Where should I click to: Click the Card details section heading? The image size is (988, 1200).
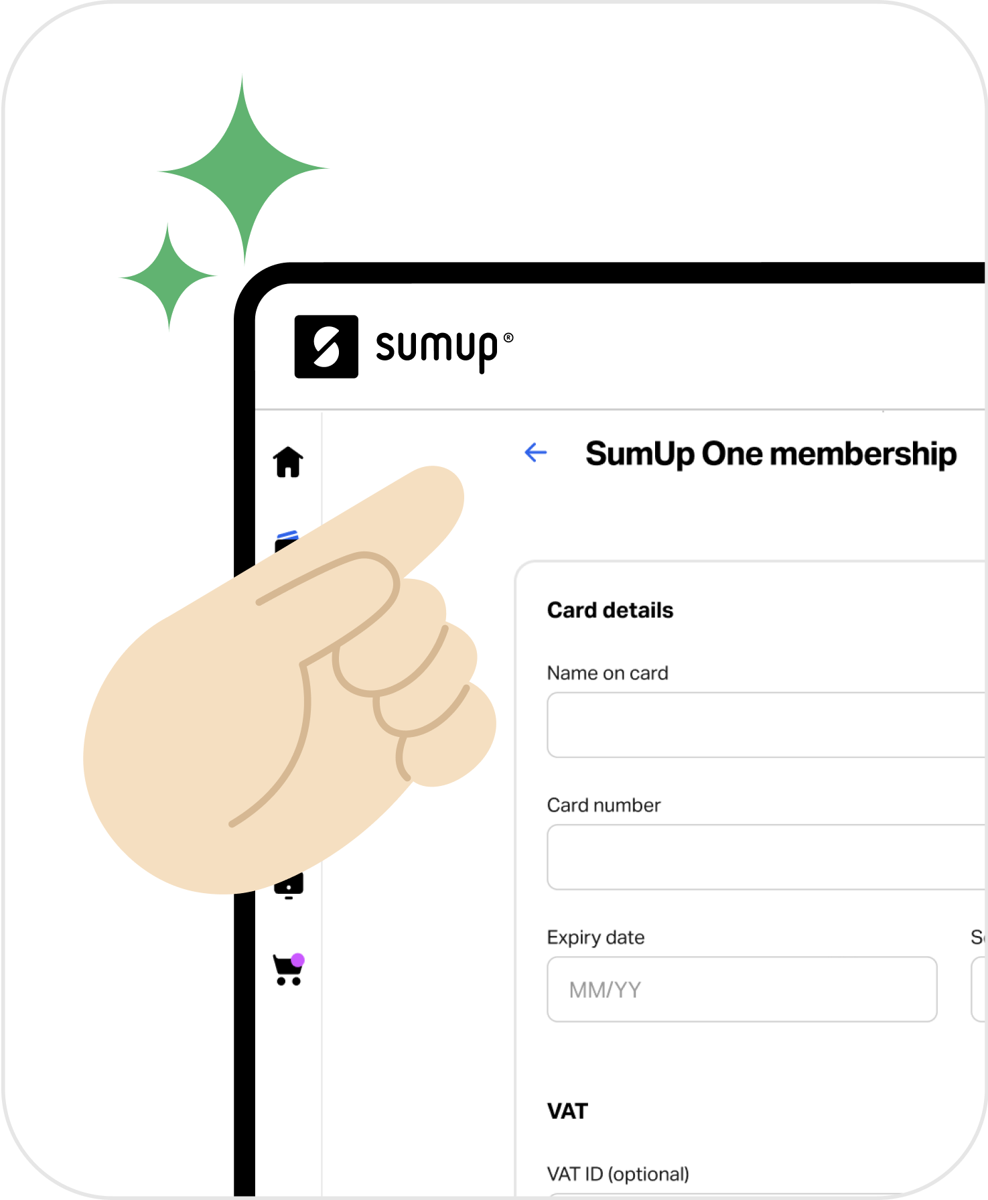[x=610, y=610]
